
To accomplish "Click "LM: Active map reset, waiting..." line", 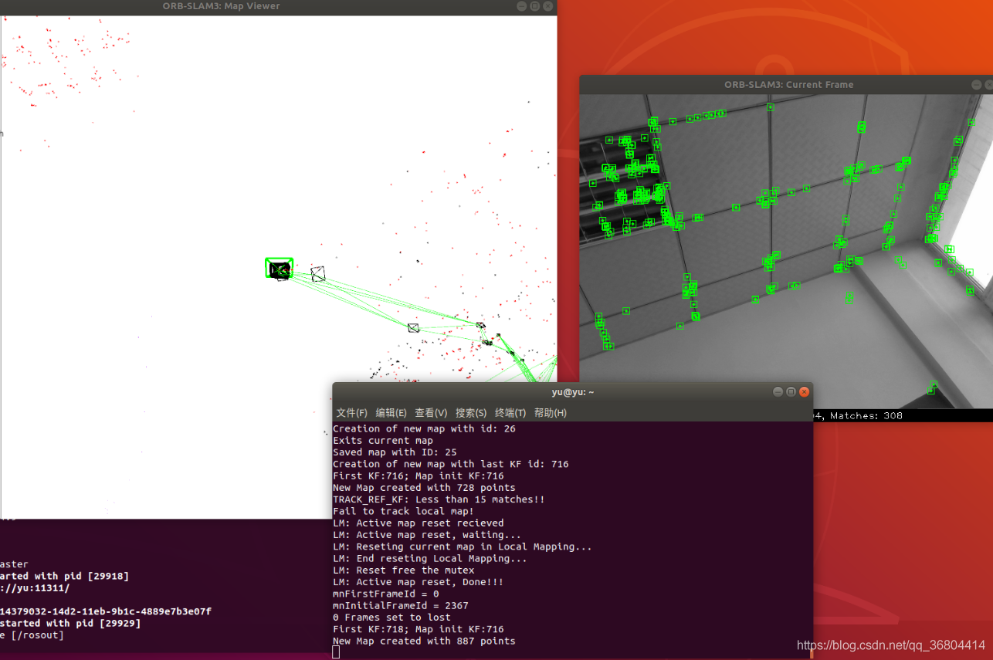I will tap(427, 535).
